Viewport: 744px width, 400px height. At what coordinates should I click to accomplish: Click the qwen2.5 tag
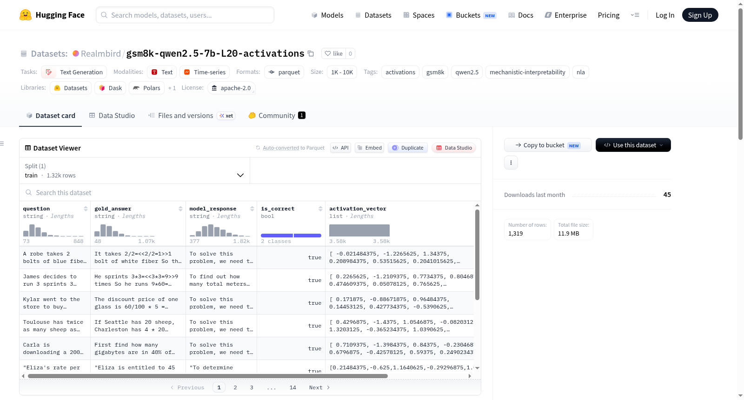click(x=467, y=72)
